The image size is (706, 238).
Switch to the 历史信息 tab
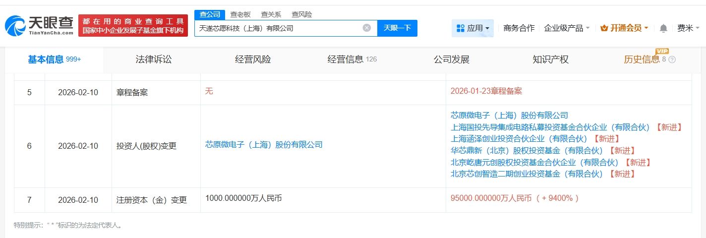coord(642,59)
